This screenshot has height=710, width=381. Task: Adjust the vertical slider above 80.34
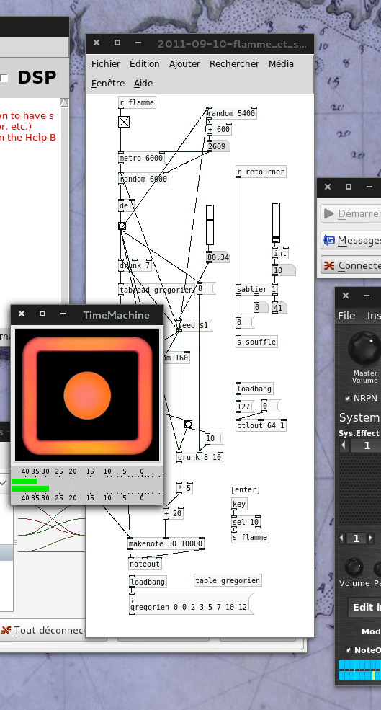pyautogui.click(x=210, y=225)
